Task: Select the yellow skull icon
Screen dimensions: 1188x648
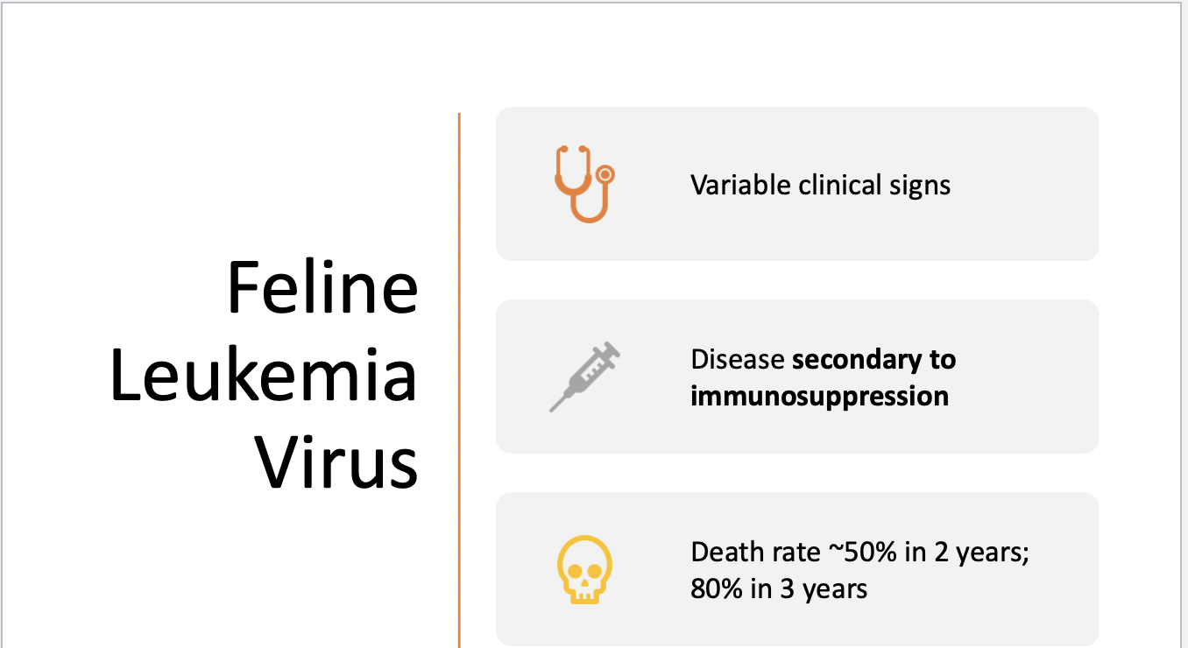Action: [584, 569]
